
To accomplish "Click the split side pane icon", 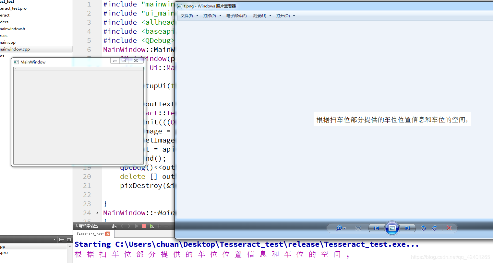I will coord(61,240).
